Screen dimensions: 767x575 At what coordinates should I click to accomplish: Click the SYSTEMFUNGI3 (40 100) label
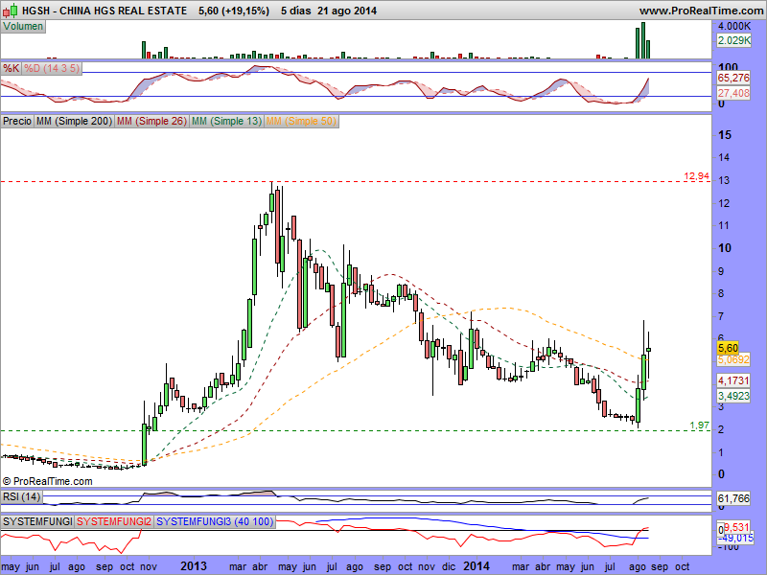pyautogui.click(x=215, y=521)
